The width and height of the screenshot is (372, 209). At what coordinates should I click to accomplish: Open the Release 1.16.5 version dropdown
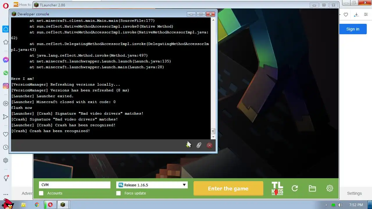click(152, 185)
